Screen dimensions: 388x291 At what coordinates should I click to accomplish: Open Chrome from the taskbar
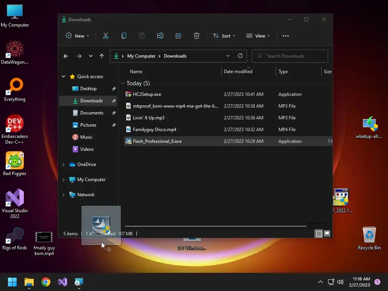coord(46,282)
